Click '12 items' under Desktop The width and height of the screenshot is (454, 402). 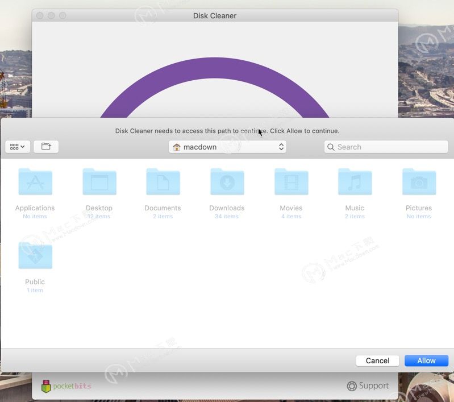click(x=99, y=216)
